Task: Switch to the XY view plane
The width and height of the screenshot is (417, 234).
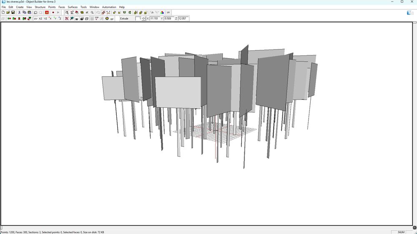Action: tap(35, 19)
